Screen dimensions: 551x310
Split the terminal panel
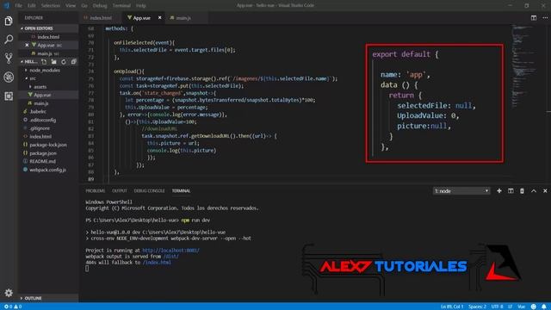(511, 191)
